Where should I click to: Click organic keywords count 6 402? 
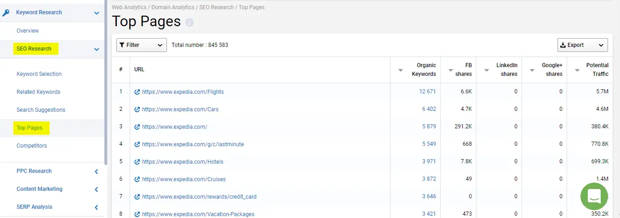[x=429, y=109]
